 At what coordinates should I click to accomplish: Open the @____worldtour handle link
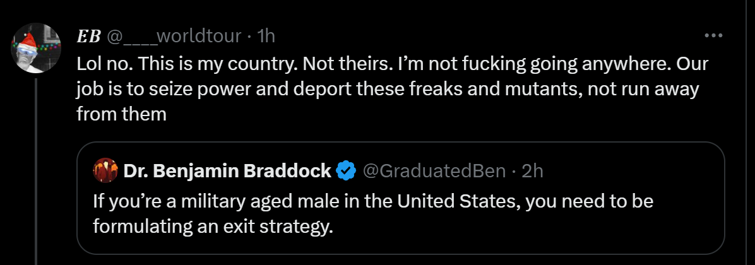click(174, 37)
